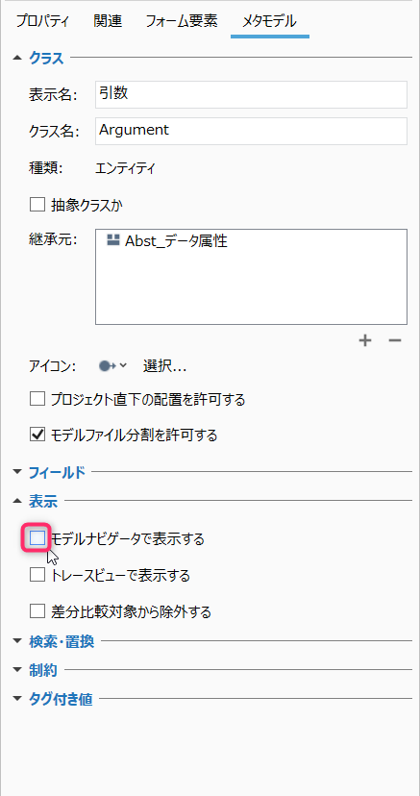Enable モデルナビゲータで表示する checkbox
The height and width of the screenshot is (796, 420).
[37, 538]
